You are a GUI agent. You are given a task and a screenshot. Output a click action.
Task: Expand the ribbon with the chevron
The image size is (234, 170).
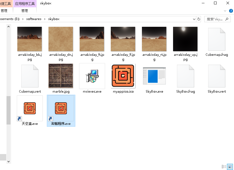pyautogui.click(x=225, y=11)
